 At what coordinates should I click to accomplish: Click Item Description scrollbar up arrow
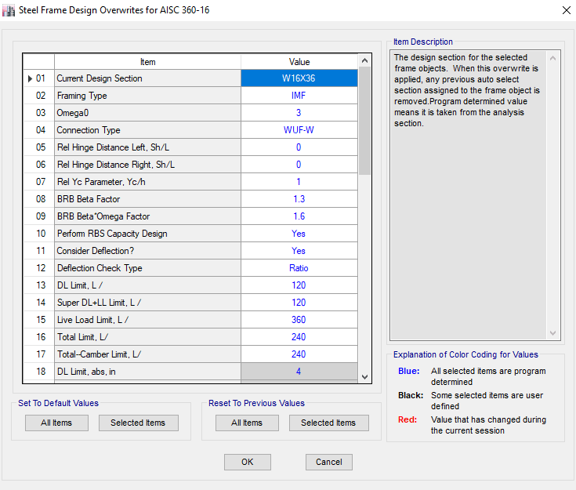tap(552, 58)
